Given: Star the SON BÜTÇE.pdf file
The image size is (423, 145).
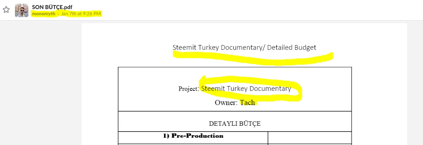Looking at the screenshot, I should (6, 10).
